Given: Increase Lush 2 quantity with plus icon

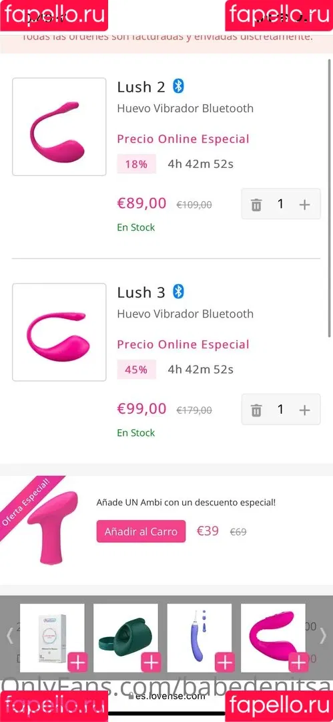Looking at the screenshot, I should [x=304, y=205].
